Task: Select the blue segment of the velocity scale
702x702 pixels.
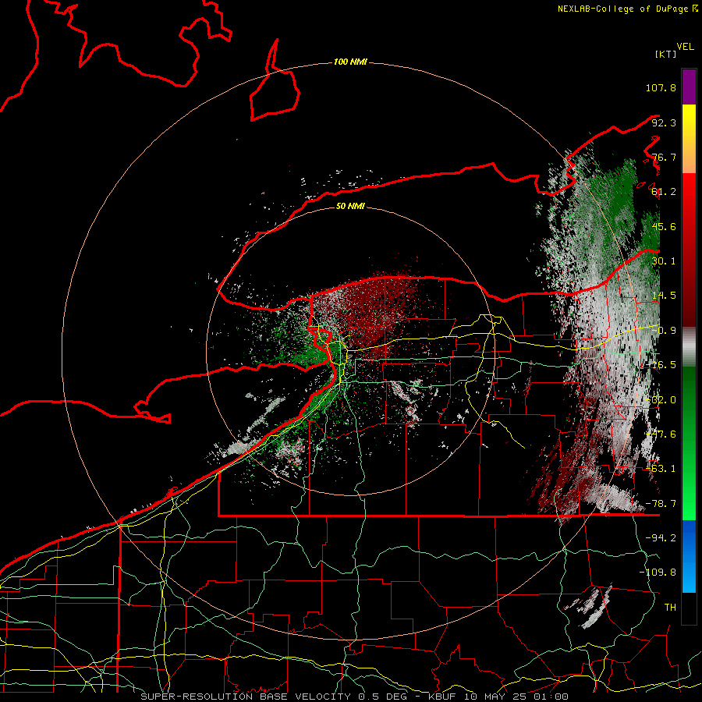Action: 689,556
